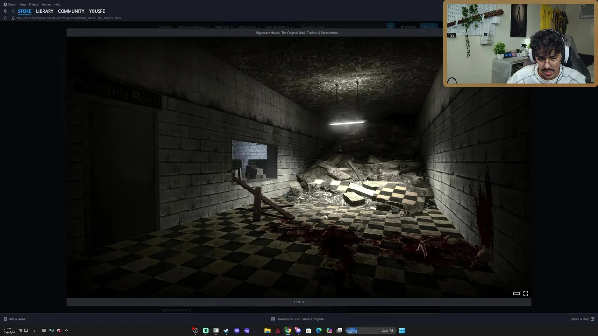Expand the dimmed Categories dropdown
Image resolution: width=598 pixels, height=336 pixels.
click(x=223, y=27)
